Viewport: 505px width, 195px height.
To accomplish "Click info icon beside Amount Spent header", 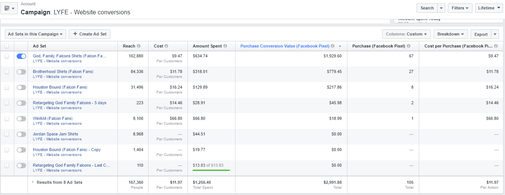I will point(225,46).
